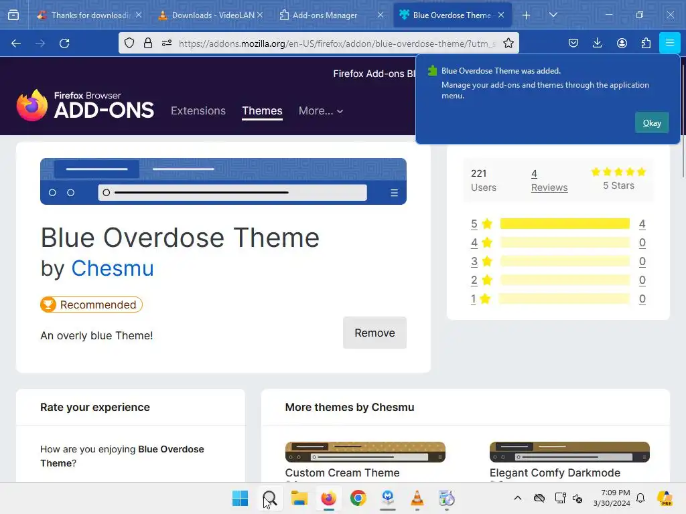Open Elegant Comfy Darkmode title link
Viewport: 686px width, 514px height.
tap(555, 473)
